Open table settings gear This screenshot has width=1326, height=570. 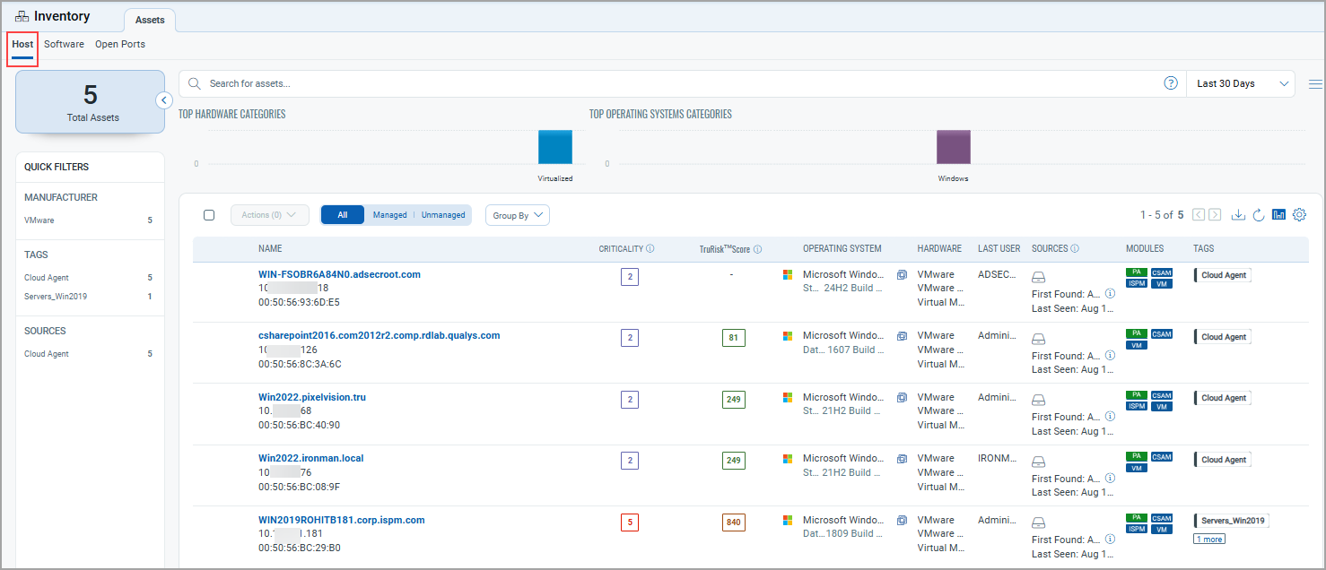[x=1299, y=215]
